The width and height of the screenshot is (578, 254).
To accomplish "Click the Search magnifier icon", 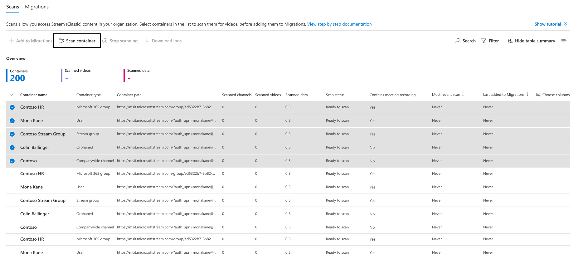I will click(458, 41).
